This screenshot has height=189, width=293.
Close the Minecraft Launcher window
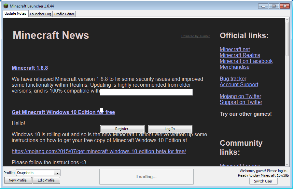[285, 6]
